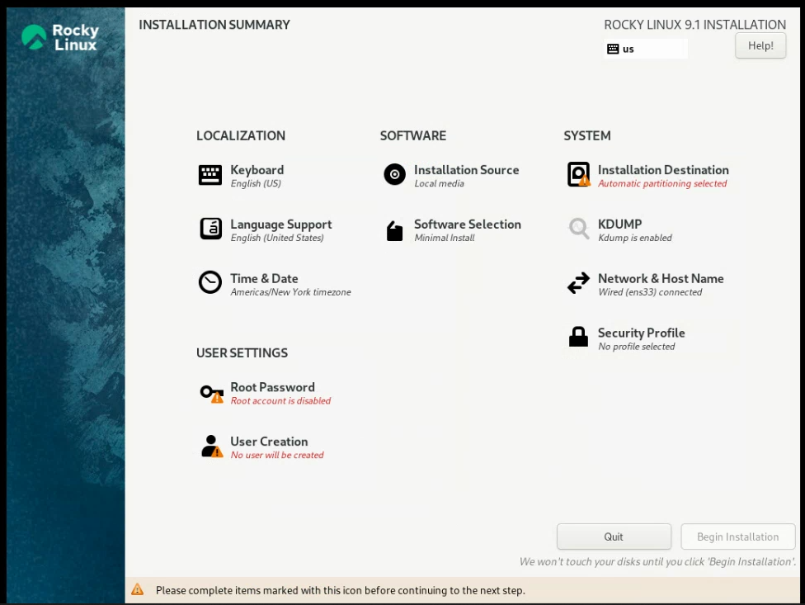Image resolution: width=805 pixels, height=605 pixels.
Task: Click the warning triangle in bottom notice bar
Action: pyautogui.click(x=137, y=589)
